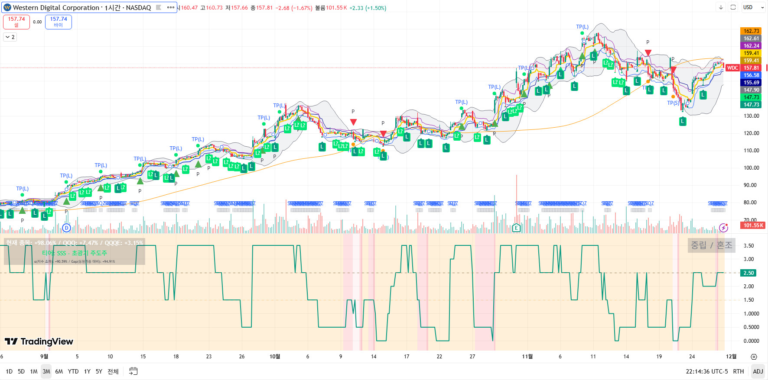Click the TP(S) signal label
Image resolution: width=768 pixels, height=380 pixels.
[x=673, y=103]
